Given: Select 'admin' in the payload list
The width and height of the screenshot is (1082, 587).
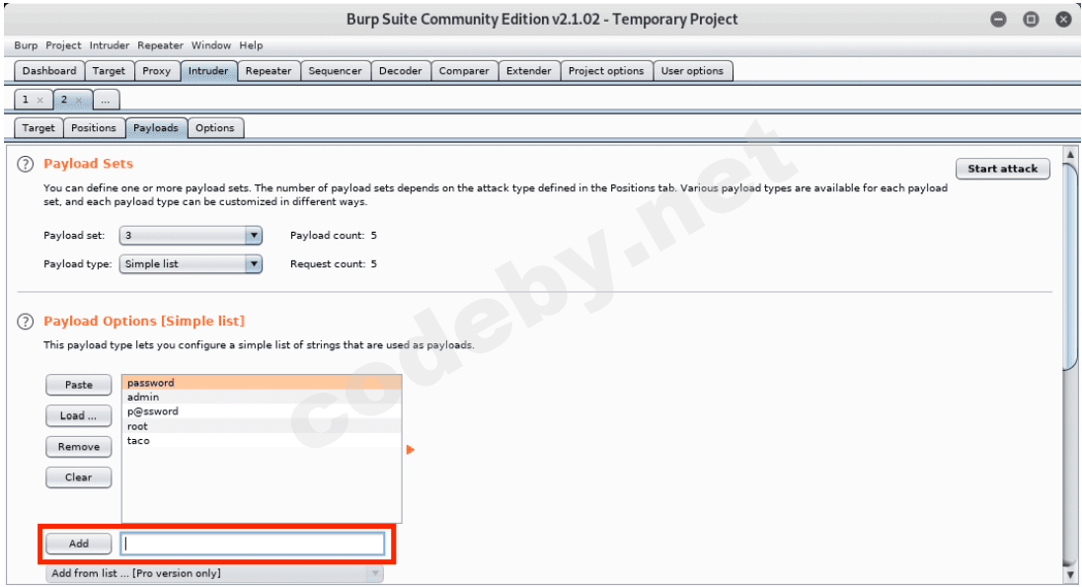Looking at the screenshot, I should [262, 398].
